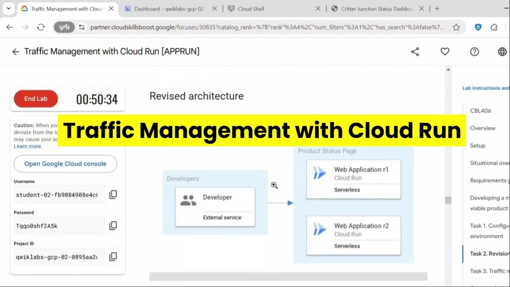
Task: Open the browser extensions puzzle icon
Action: 494,27
